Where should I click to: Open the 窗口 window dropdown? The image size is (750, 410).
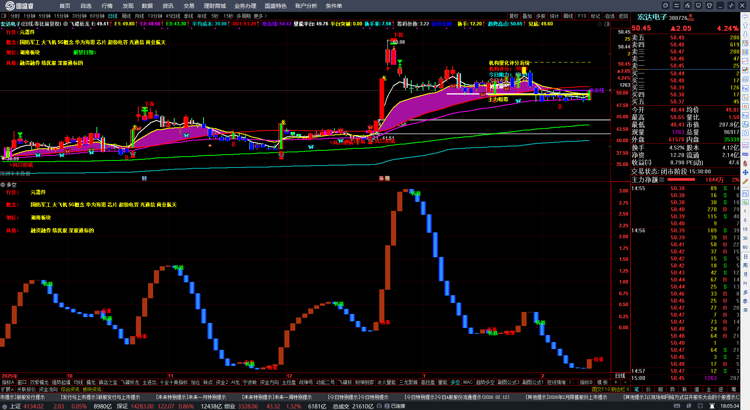(22, 382)
